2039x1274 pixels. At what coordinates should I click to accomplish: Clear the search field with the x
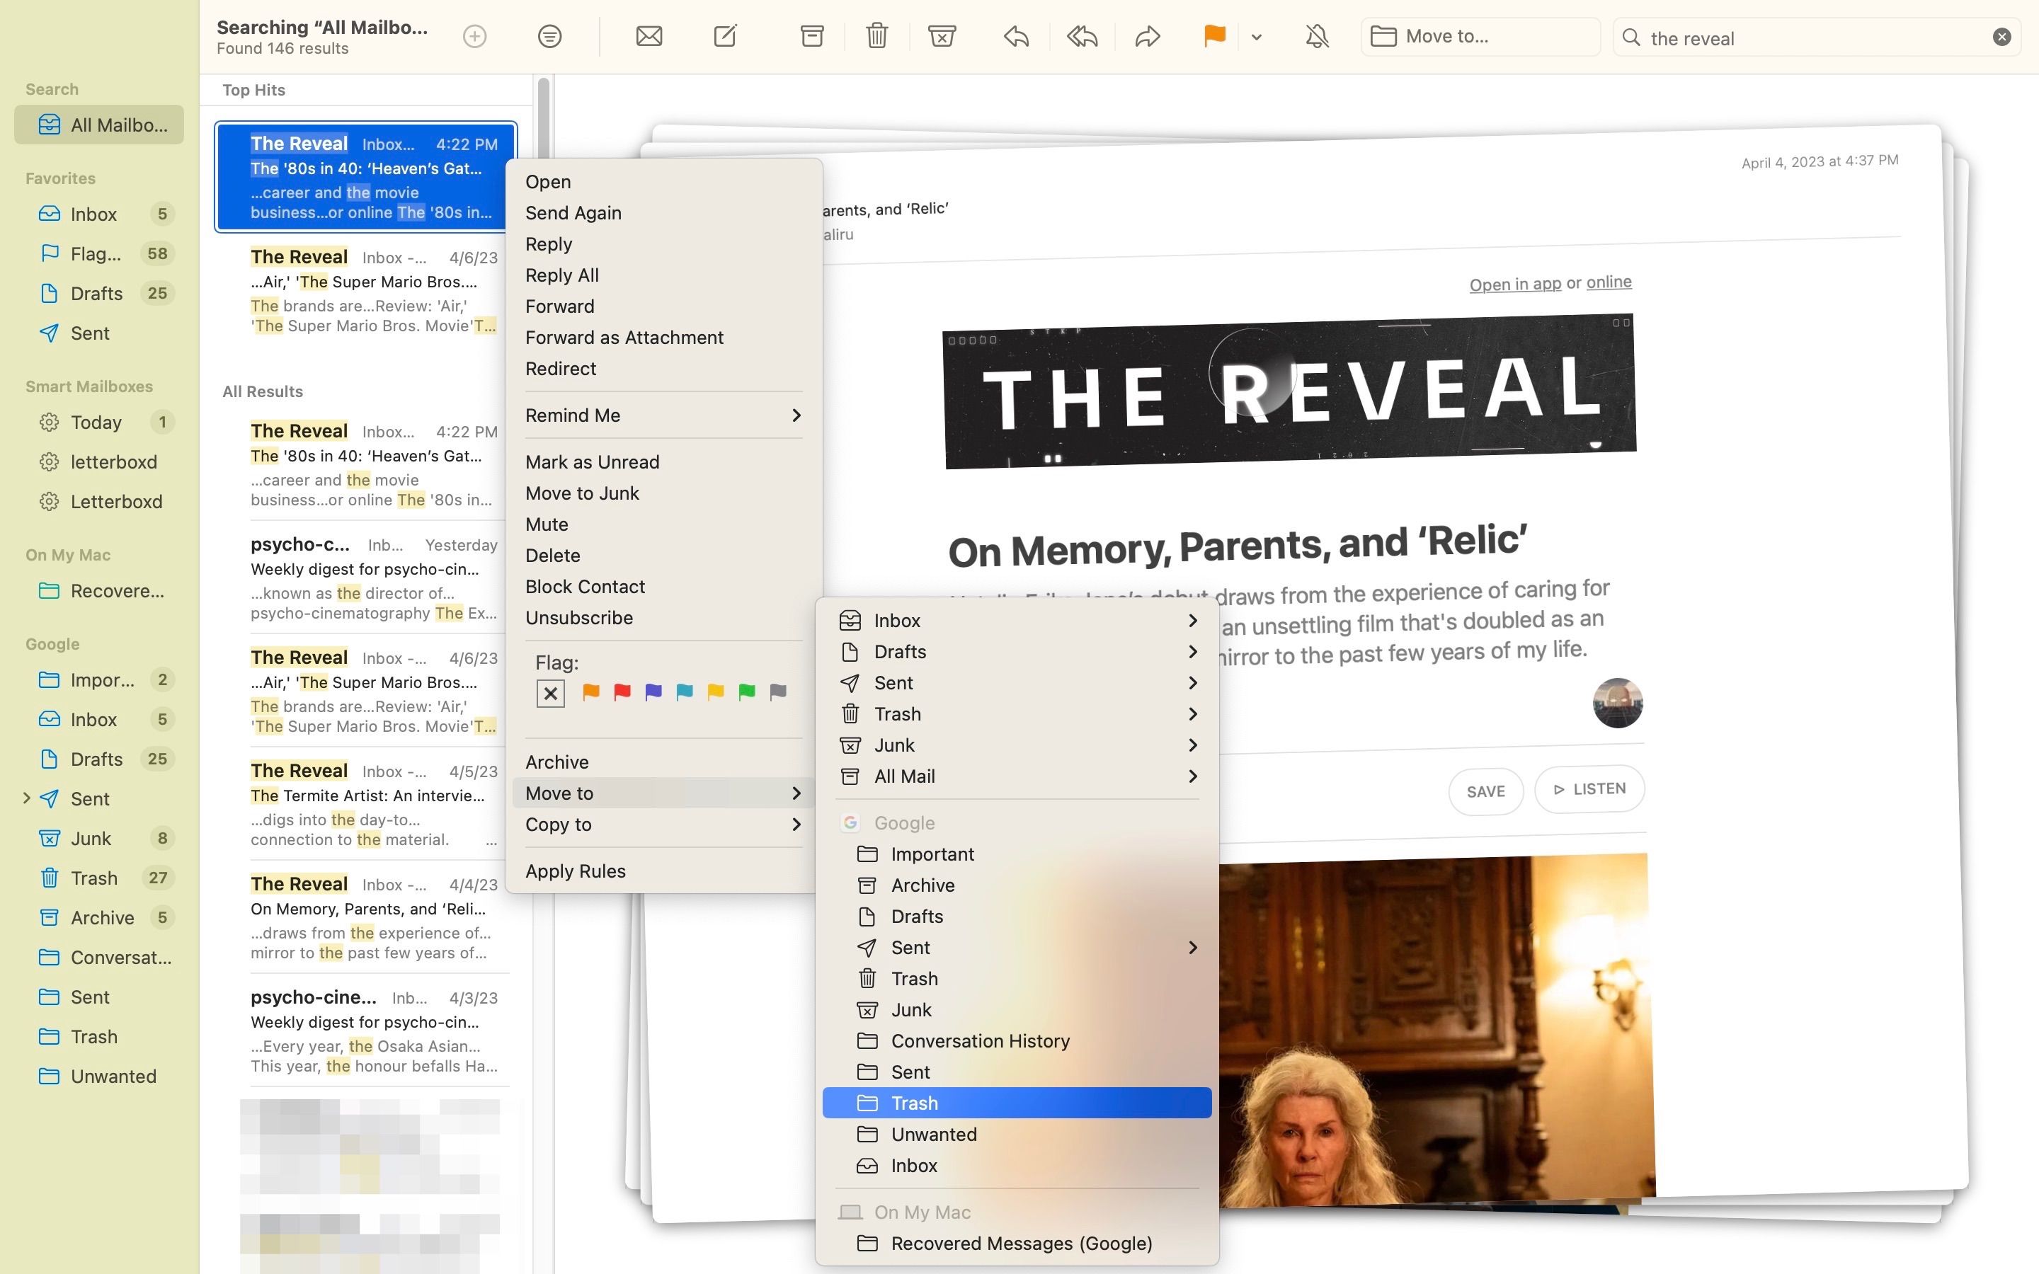click(x=2001, y=36)
